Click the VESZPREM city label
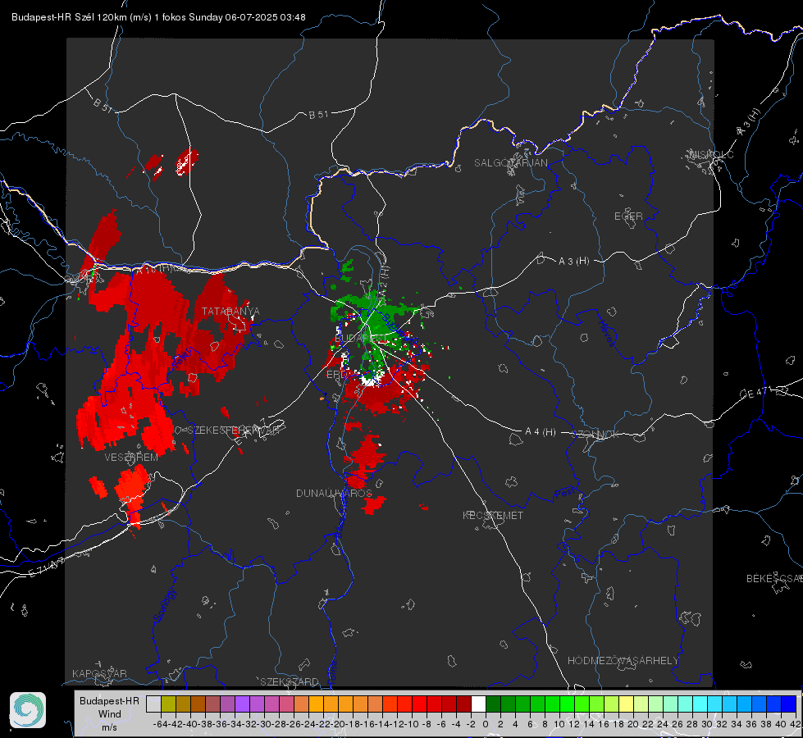The width and height of the screenshot is (803, 738). [x=131, y=458]
